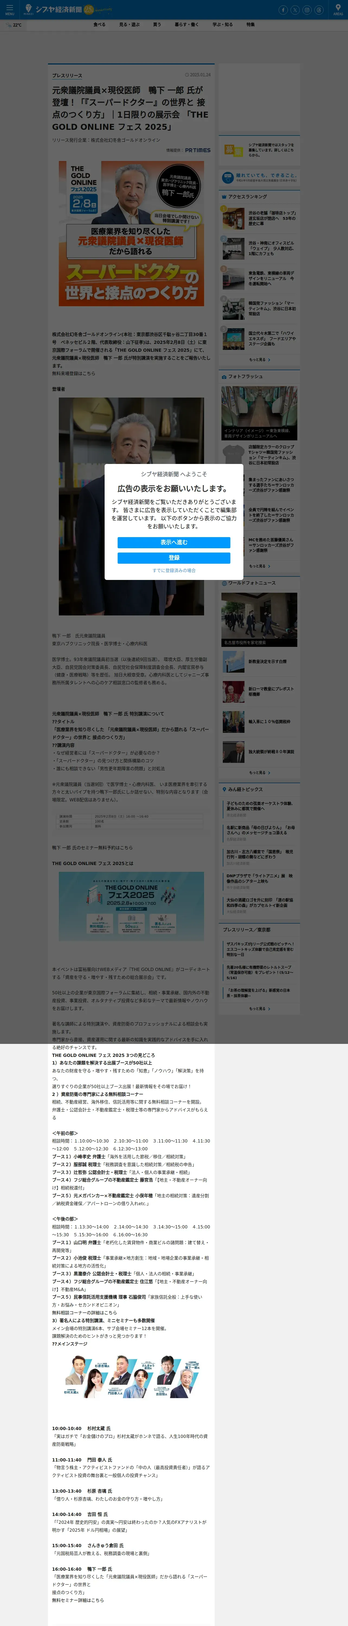Open the Facebook social icon in header
This screenshot has height=1626, width=348.
[283, 9]
